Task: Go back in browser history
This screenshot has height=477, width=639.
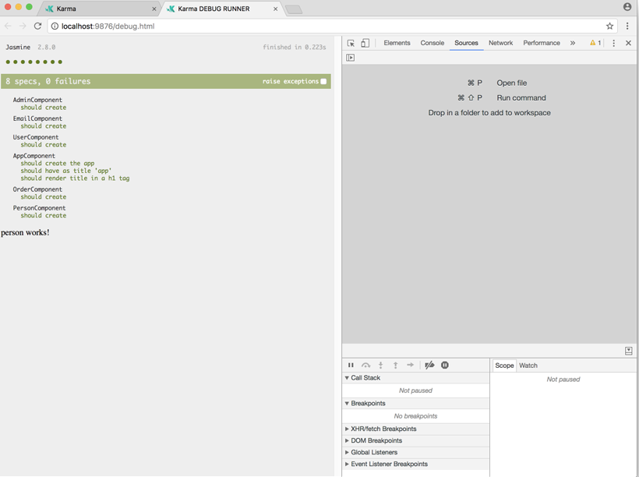Action: click(8, 26)
